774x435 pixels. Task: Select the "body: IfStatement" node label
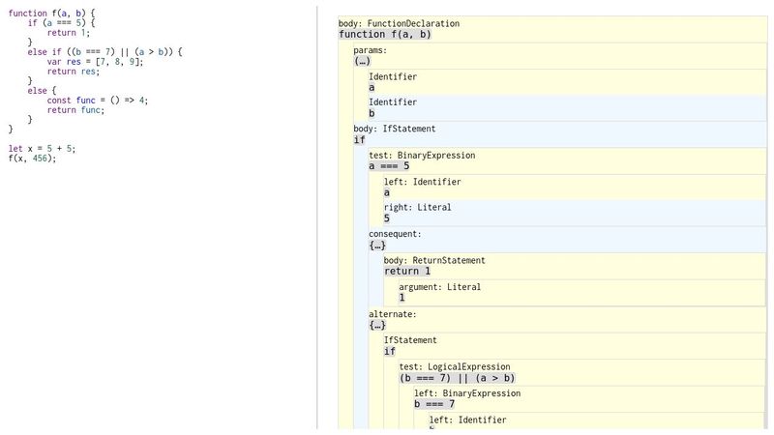click(x=395, y=129)
